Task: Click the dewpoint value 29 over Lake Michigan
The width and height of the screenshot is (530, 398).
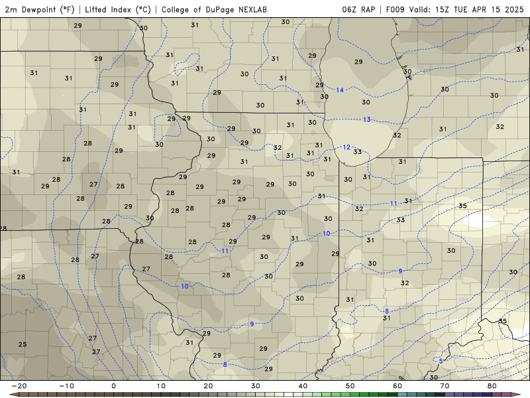Action: coord(358,62)
